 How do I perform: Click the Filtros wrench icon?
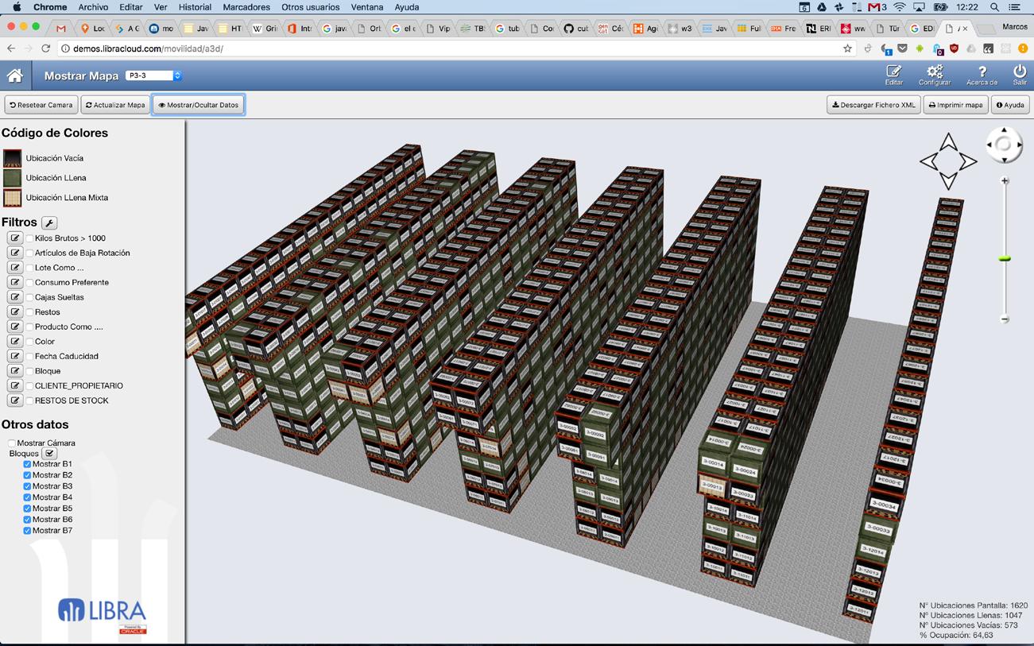click(x=49, y=223)
